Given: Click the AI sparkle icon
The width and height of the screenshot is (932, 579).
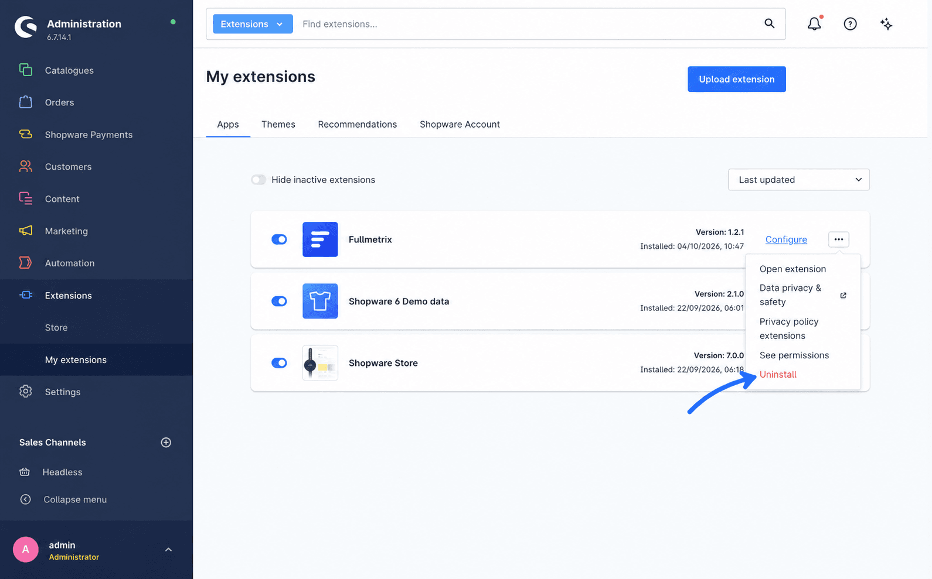Looking at the screenshot, I should click(886, 24).
